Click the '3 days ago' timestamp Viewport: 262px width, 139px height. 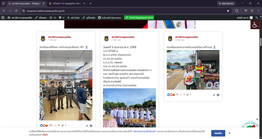point(180,40)
